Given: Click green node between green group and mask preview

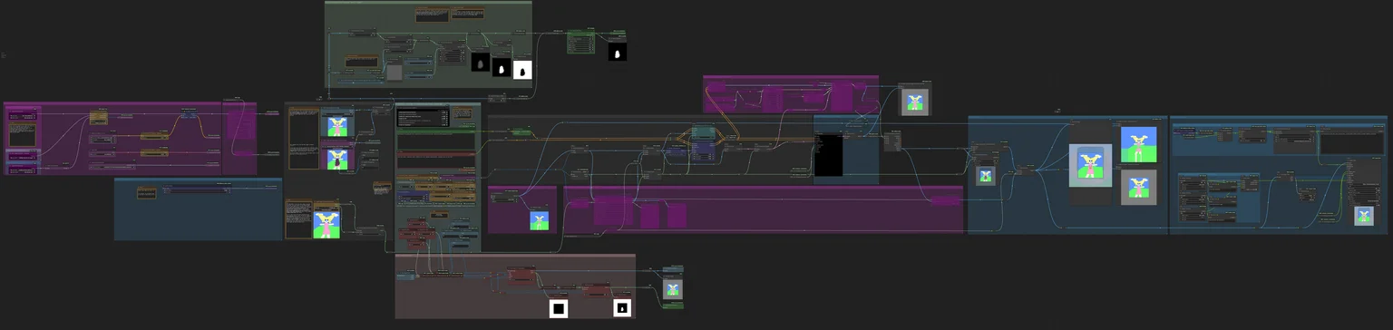Looking at the screenshot, I should (580, 42).
